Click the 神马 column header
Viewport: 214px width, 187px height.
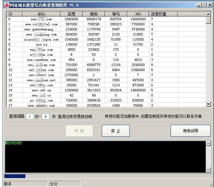point(116,14)
